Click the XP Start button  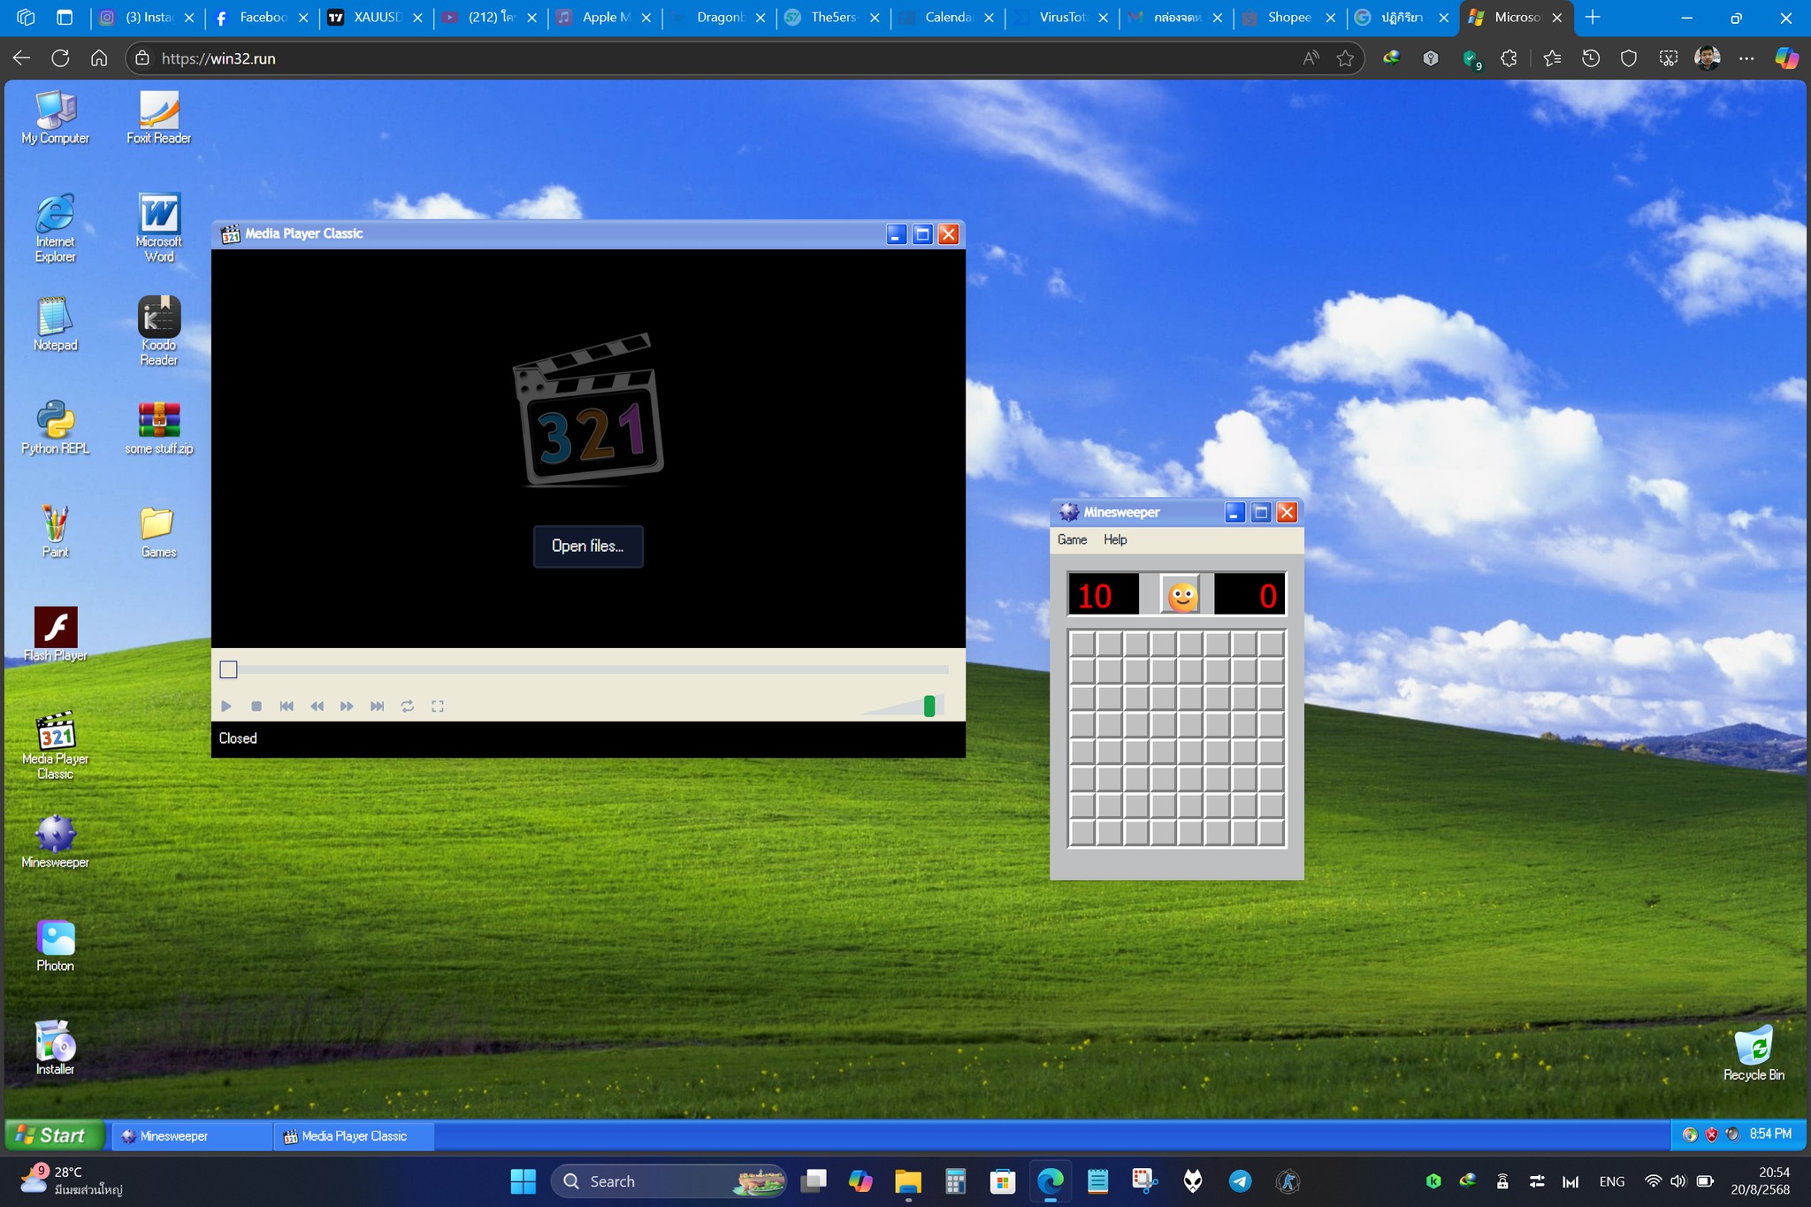pyautogui.click(x=55, y=1135)
